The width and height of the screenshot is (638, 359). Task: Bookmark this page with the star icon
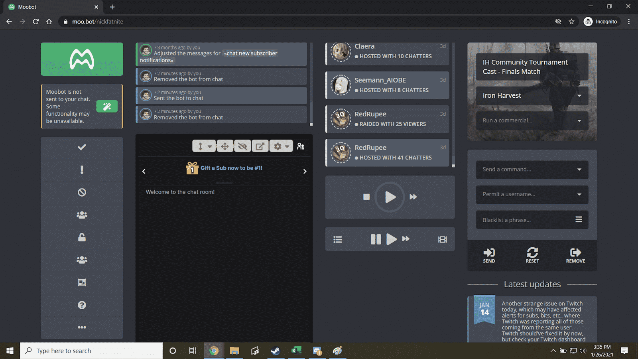[x=571, y=22]
